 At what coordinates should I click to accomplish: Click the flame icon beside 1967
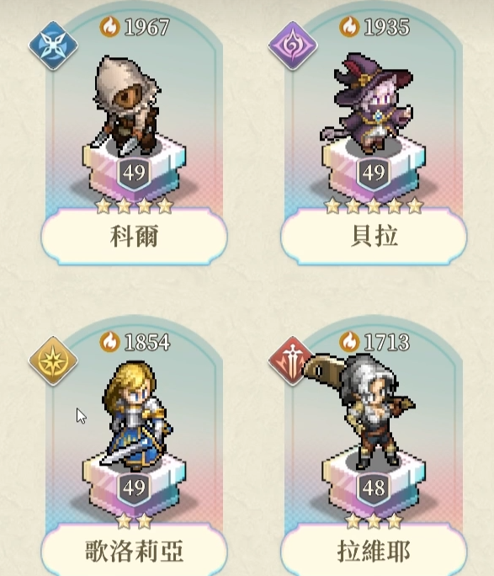(109, 26)
